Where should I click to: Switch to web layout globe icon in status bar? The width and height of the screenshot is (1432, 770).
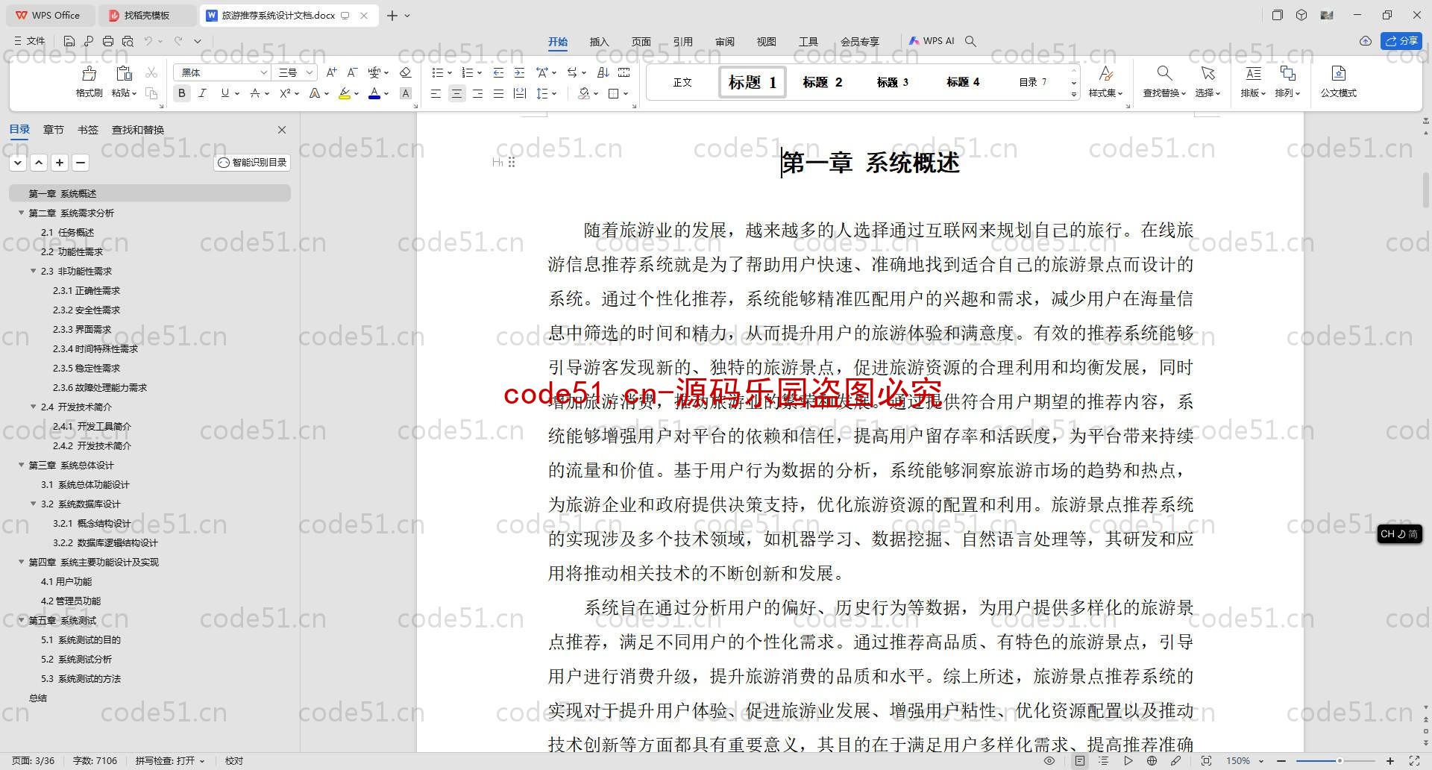[x=1152, y=761]
